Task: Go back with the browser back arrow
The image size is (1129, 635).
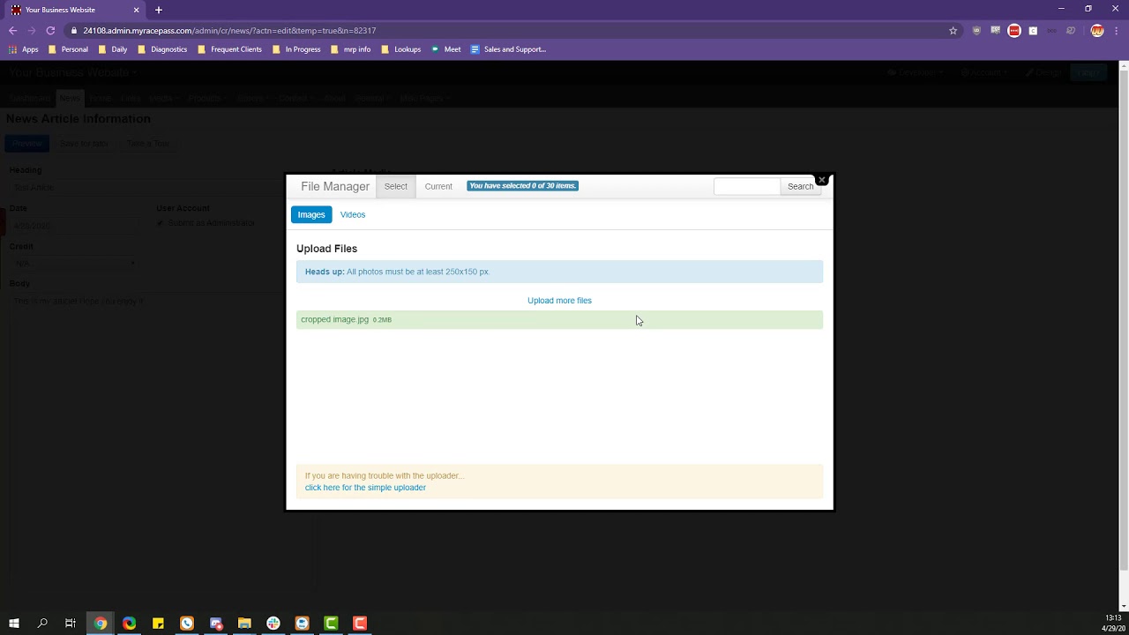Action: point(12,30)
